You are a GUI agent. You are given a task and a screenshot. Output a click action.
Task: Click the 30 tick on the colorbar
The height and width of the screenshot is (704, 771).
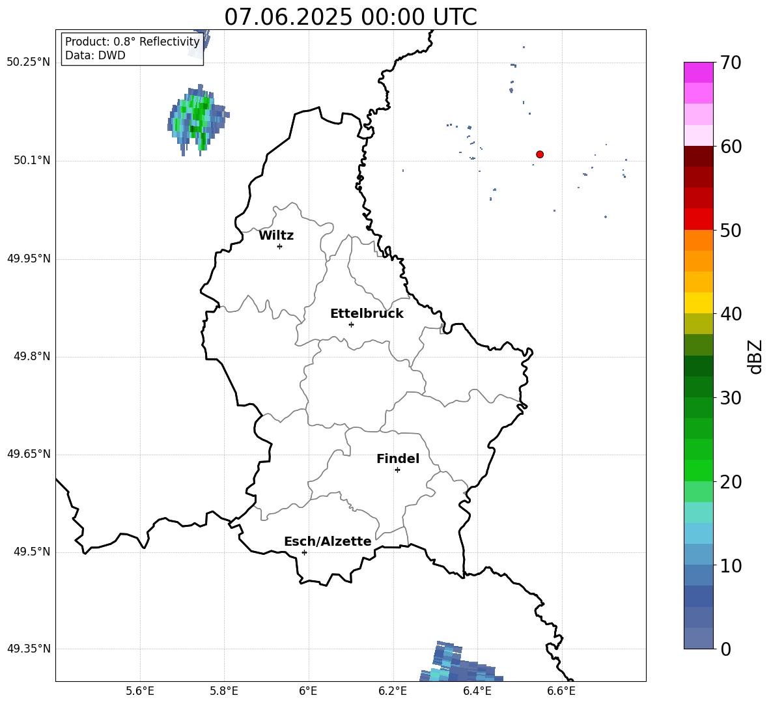tap(731, 398)
